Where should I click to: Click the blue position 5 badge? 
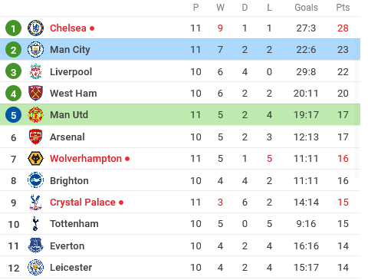[x=13, y=115]
